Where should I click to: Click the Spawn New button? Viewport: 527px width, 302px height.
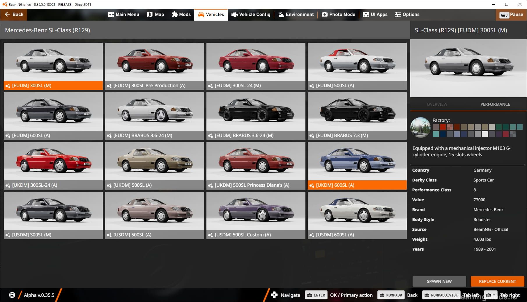pyautogui.click(x=439, y=281)
